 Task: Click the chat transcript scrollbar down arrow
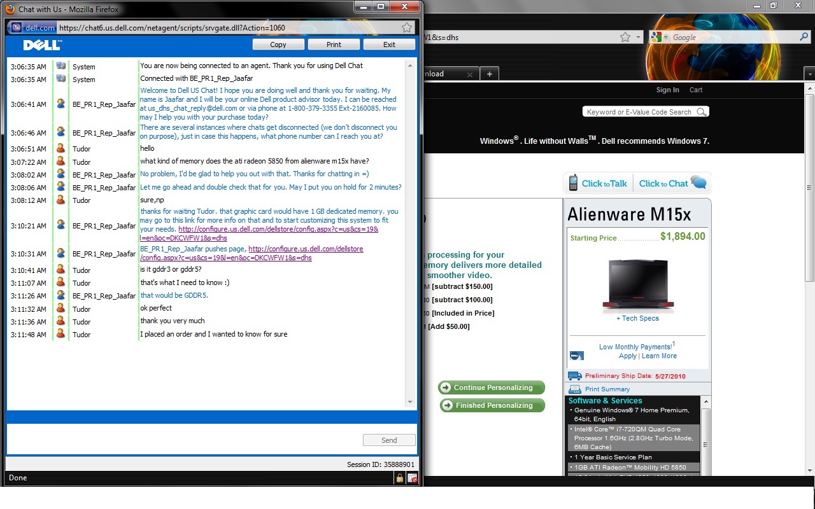pyautogui.click(x=410, y=402)
